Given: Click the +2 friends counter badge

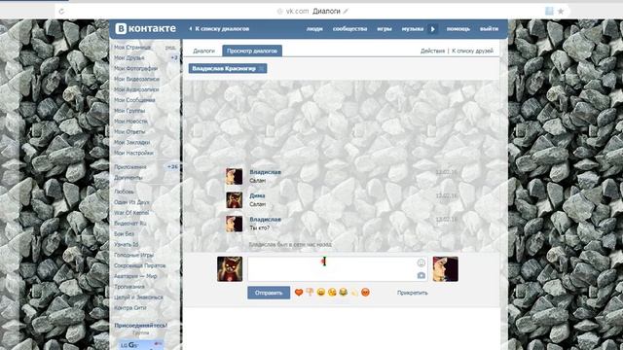Looking at the screenshot, I should pyautogui.click(x=174, y=58).
